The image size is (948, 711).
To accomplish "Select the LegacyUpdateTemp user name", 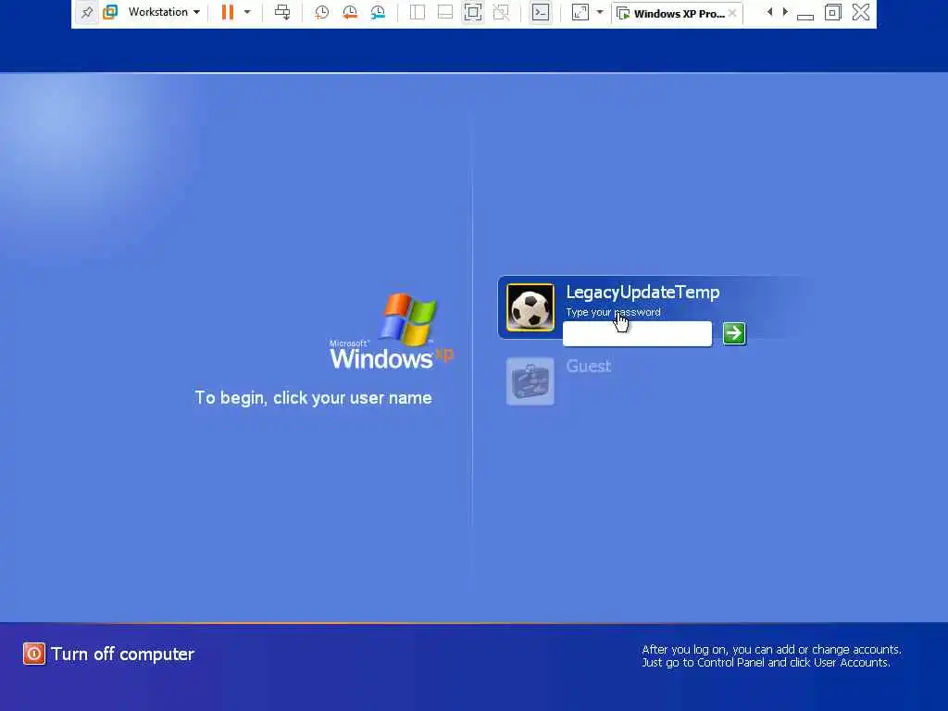I will (642, 293).
